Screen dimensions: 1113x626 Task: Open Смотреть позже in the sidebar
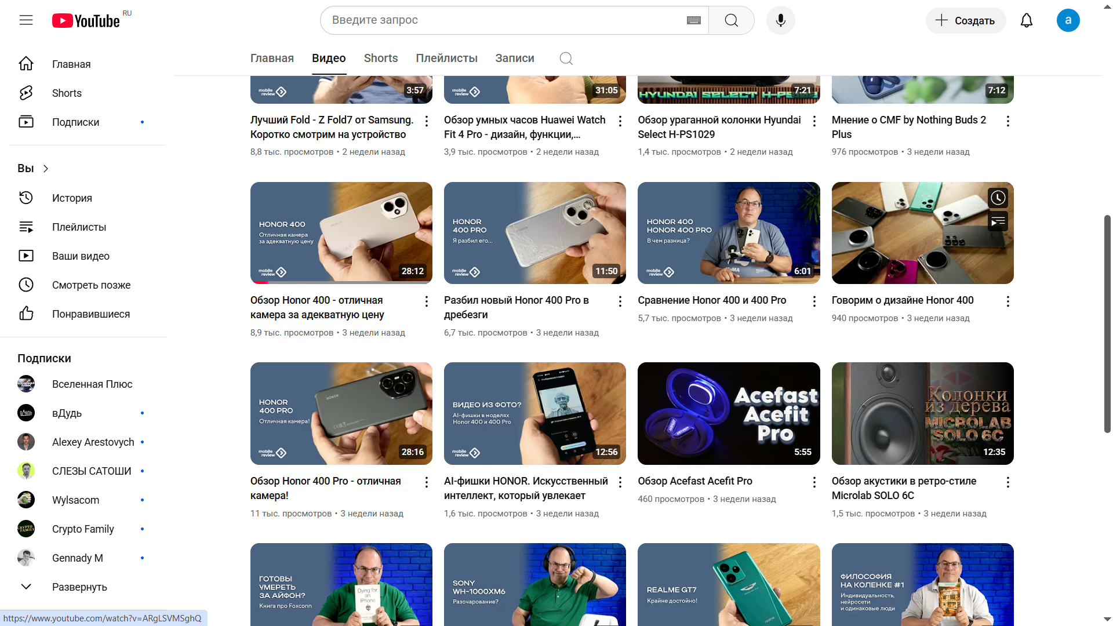87,285
